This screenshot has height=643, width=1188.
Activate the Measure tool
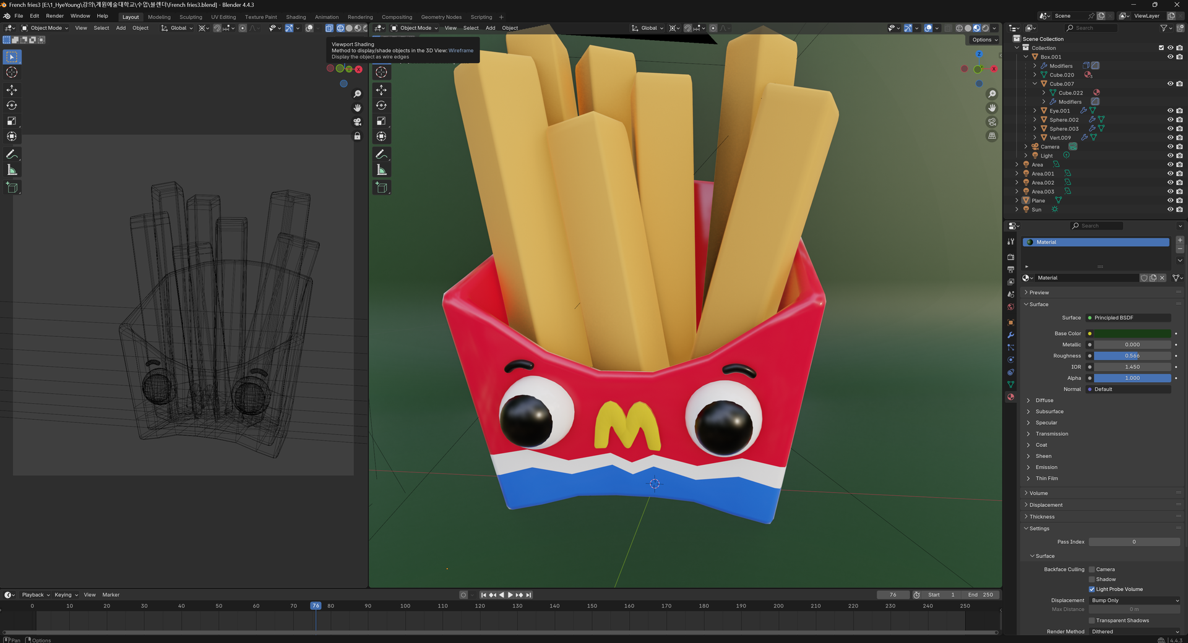[11, 169]
